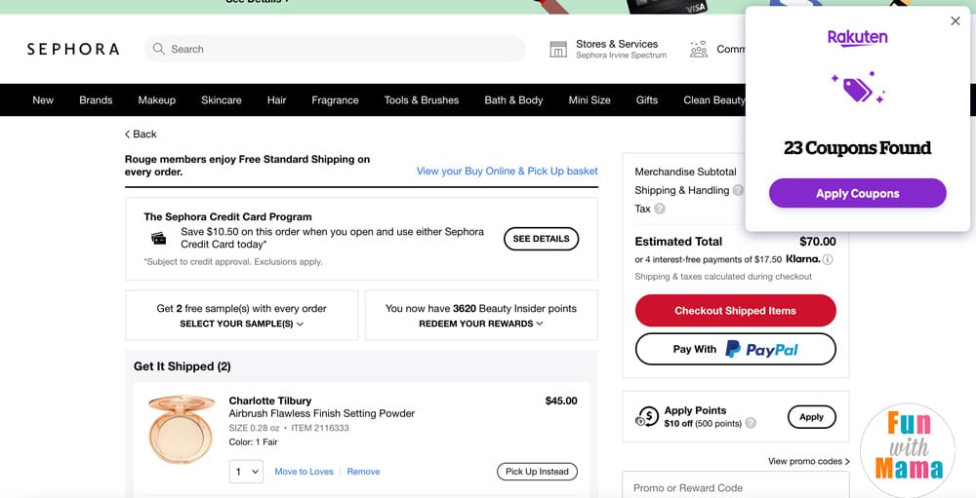Screen dimensions: 976x498
Task: Close the Rakuten coupon popup
Action: point(956,21)
